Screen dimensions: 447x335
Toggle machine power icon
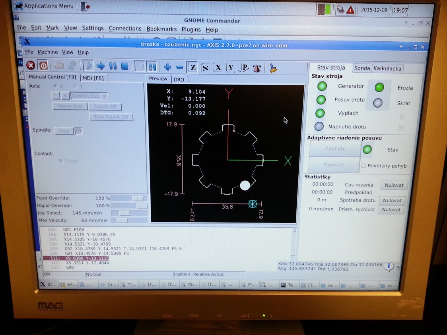(x=43, y=66)
